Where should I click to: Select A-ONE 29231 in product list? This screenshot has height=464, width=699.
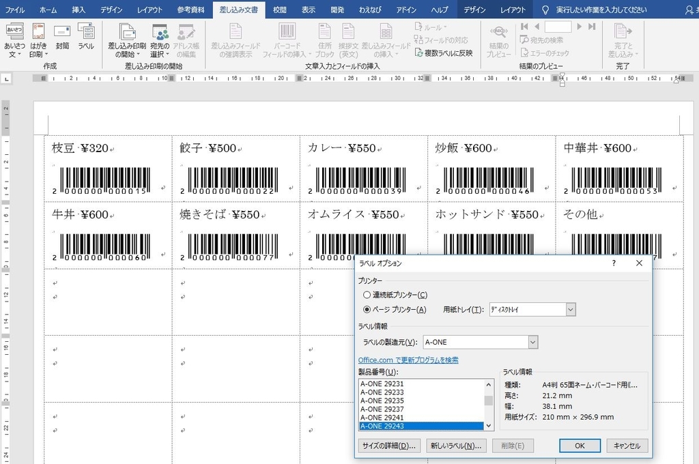[x=420, y=383]
